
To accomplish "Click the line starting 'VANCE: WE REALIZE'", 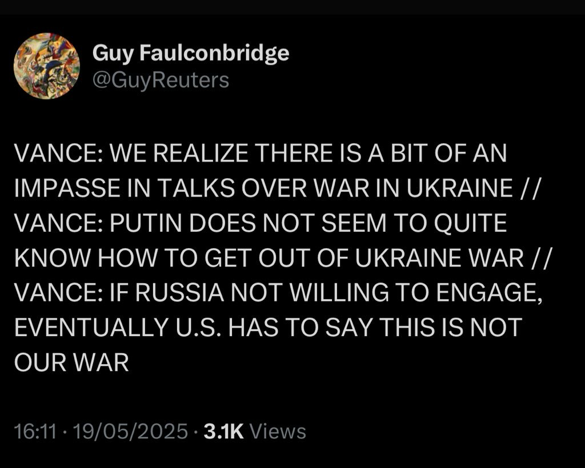I will tap(259, 155).
